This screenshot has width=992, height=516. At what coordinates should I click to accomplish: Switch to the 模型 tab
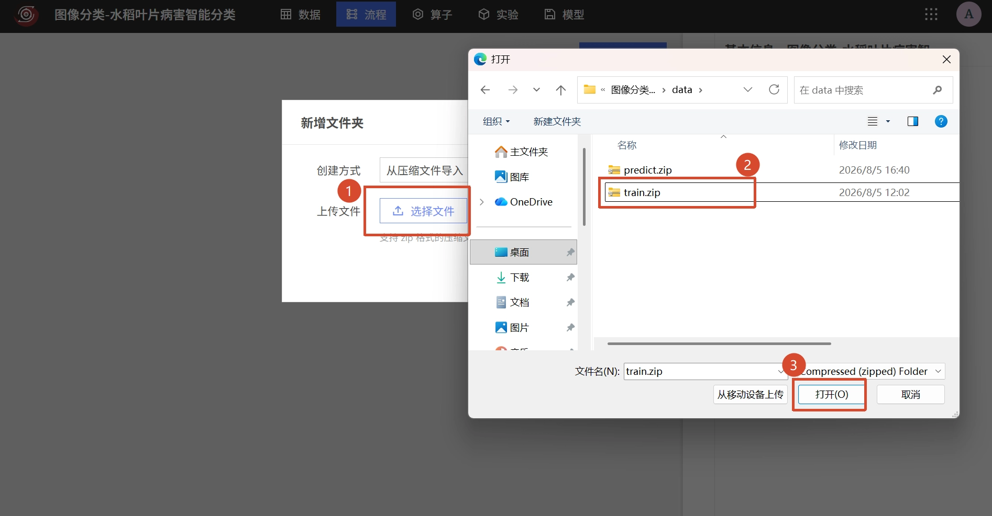tap(564, 14)
